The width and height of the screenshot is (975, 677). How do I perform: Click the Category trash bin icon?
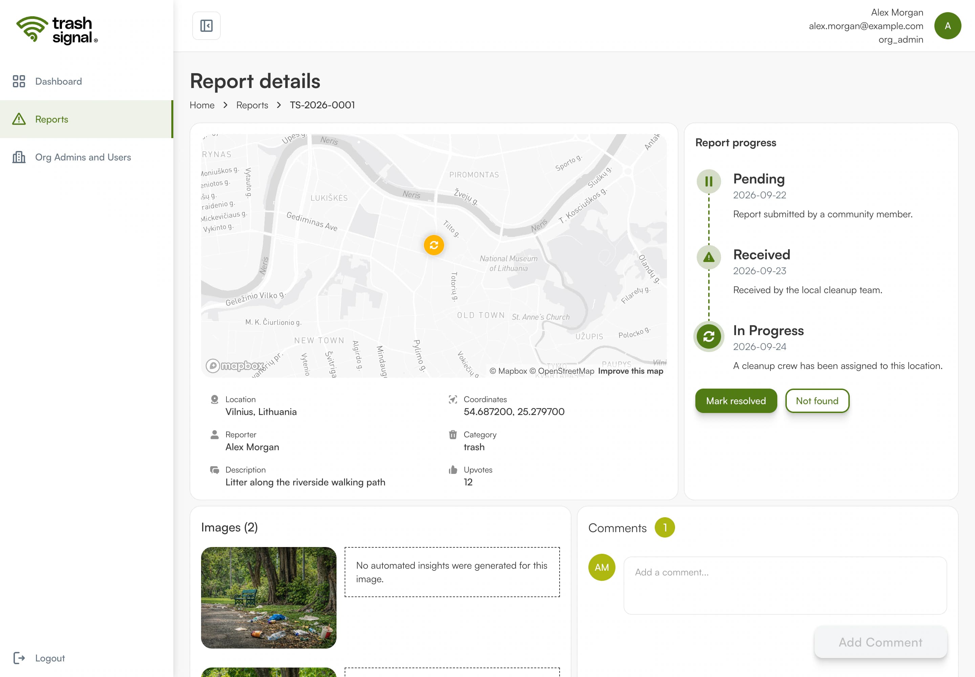453,434
